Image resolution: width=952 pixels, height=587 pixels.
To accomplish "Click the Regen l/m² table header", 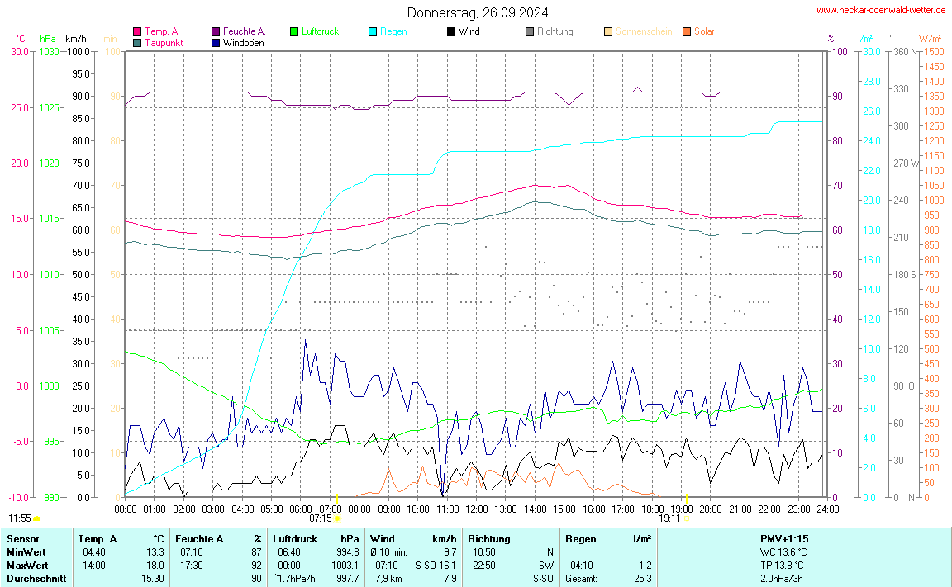I will tap(607, 539).
